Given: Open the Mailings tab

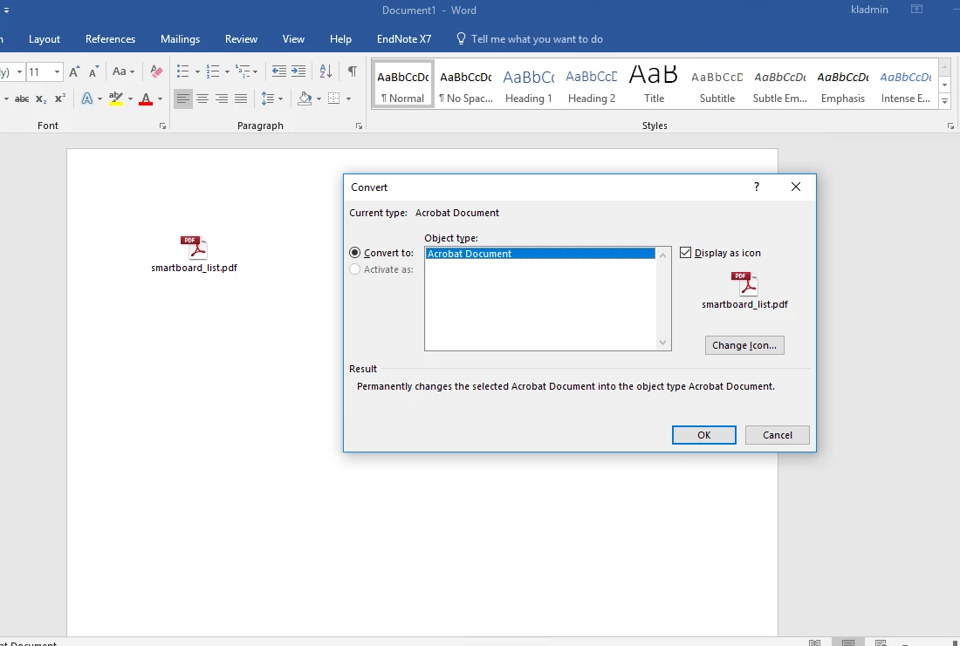Looking at the screenshot, I should [x=180, y=39].
